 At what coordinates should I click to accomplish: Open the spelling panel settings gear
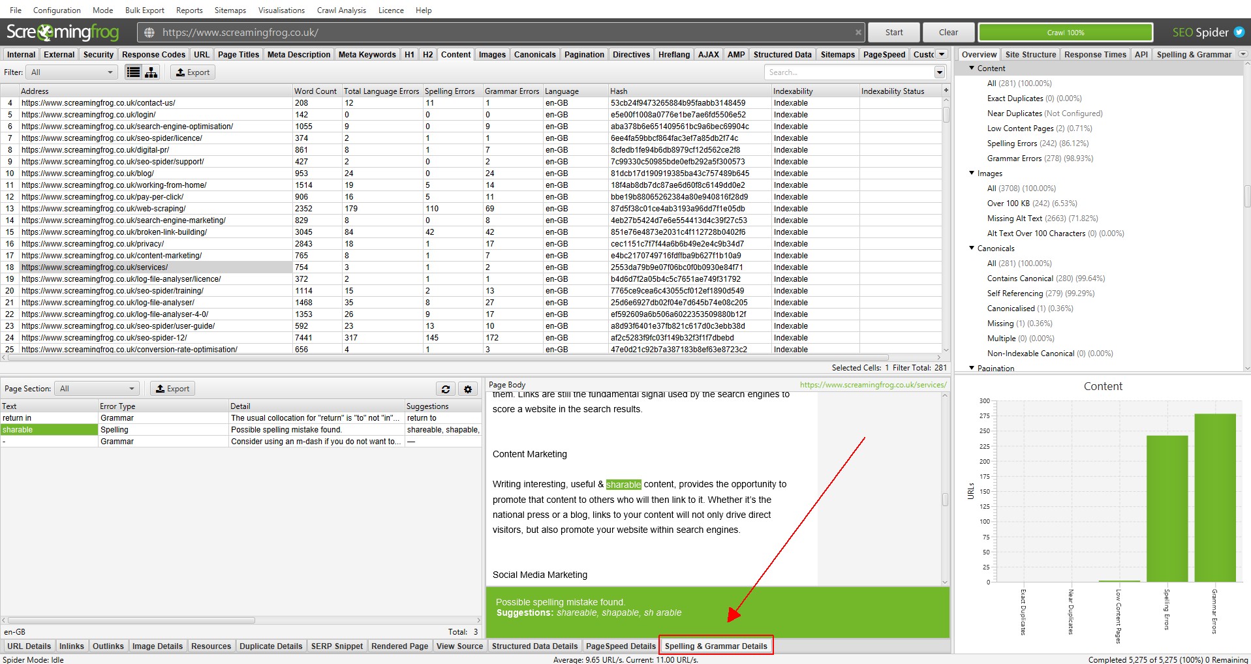tap(468, 389)
